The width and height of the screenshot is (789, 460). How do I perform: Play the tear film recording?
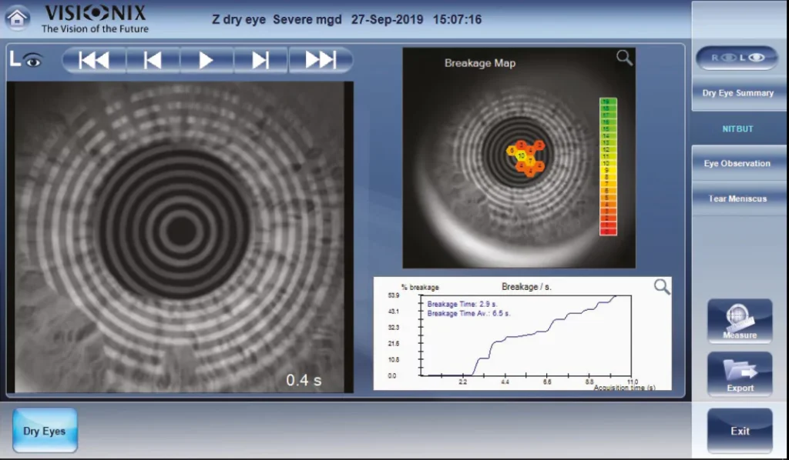pos(206,60)
